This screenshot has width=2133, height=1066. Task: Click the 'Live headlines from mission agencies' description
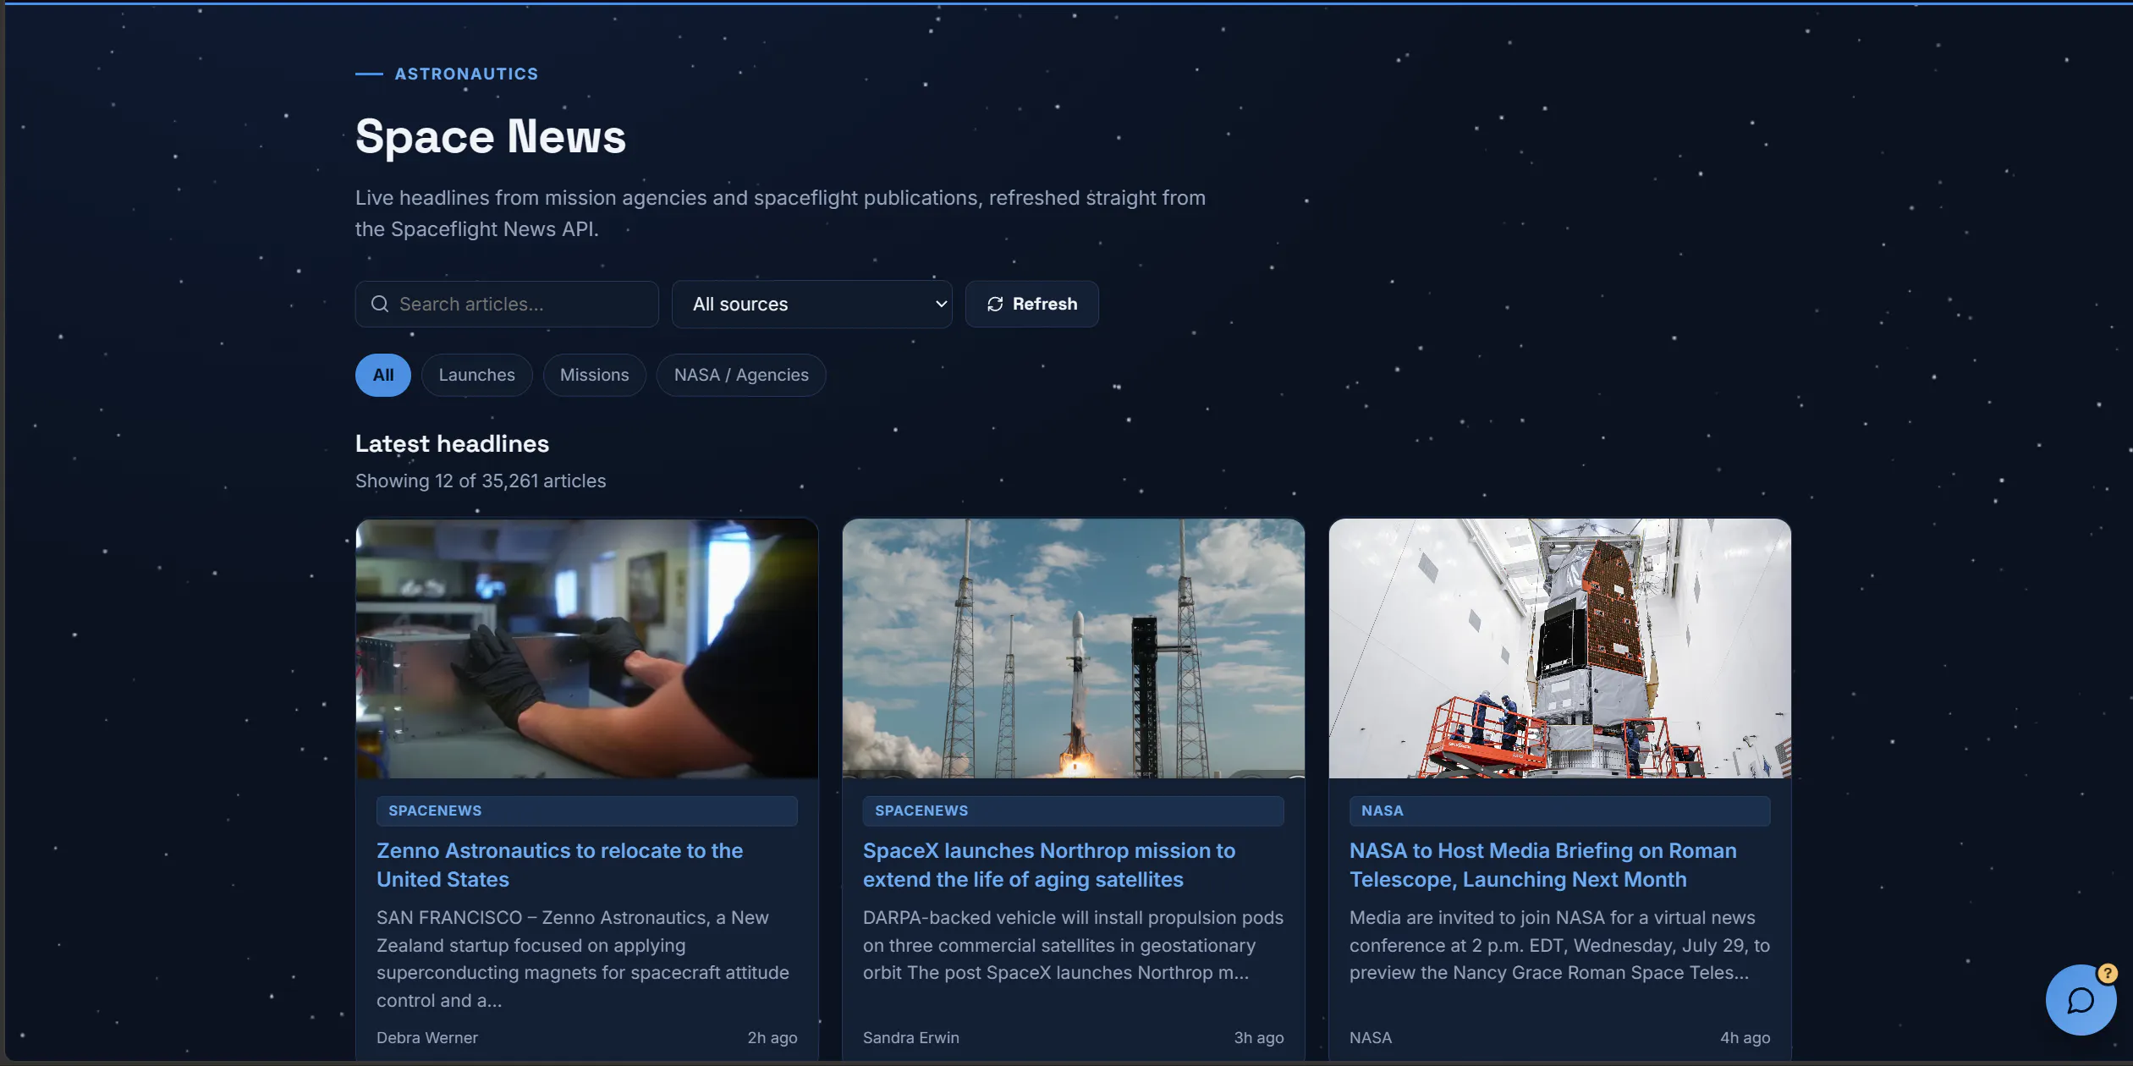[x=780, y=213]
